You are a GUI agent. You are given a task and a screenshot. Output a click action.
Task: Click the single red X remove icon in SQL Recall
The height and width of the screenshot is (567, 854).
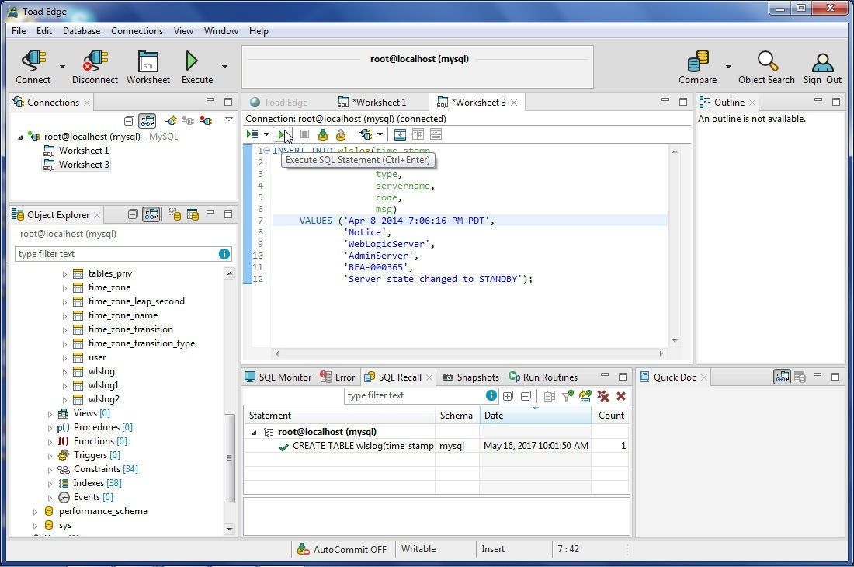pyautogui.click(x=621, y=396)
